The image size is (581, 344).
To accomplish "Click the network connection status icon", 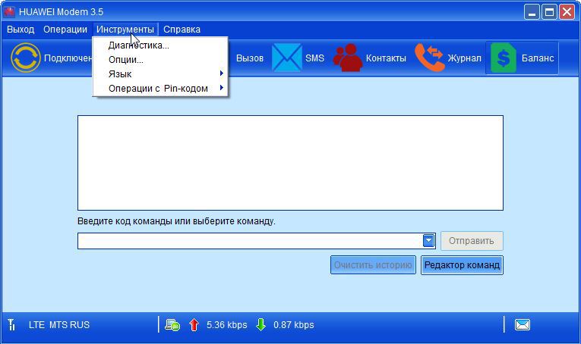I will (172, 325).
